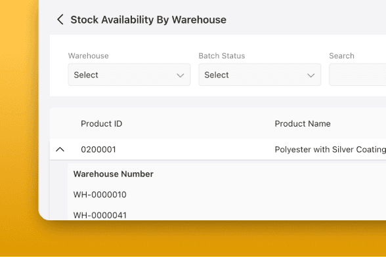Open the Warehouse select dropdown
Viewport: 386px width, 257px height.
(x=129, y=75)
